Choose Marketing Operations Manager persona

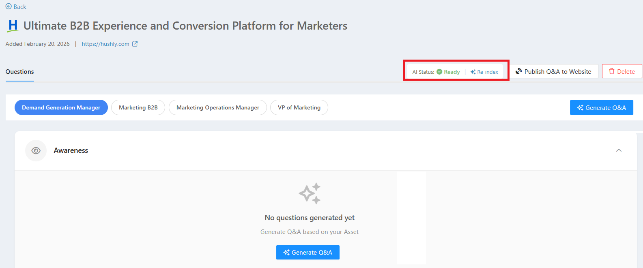coord(218,107)
